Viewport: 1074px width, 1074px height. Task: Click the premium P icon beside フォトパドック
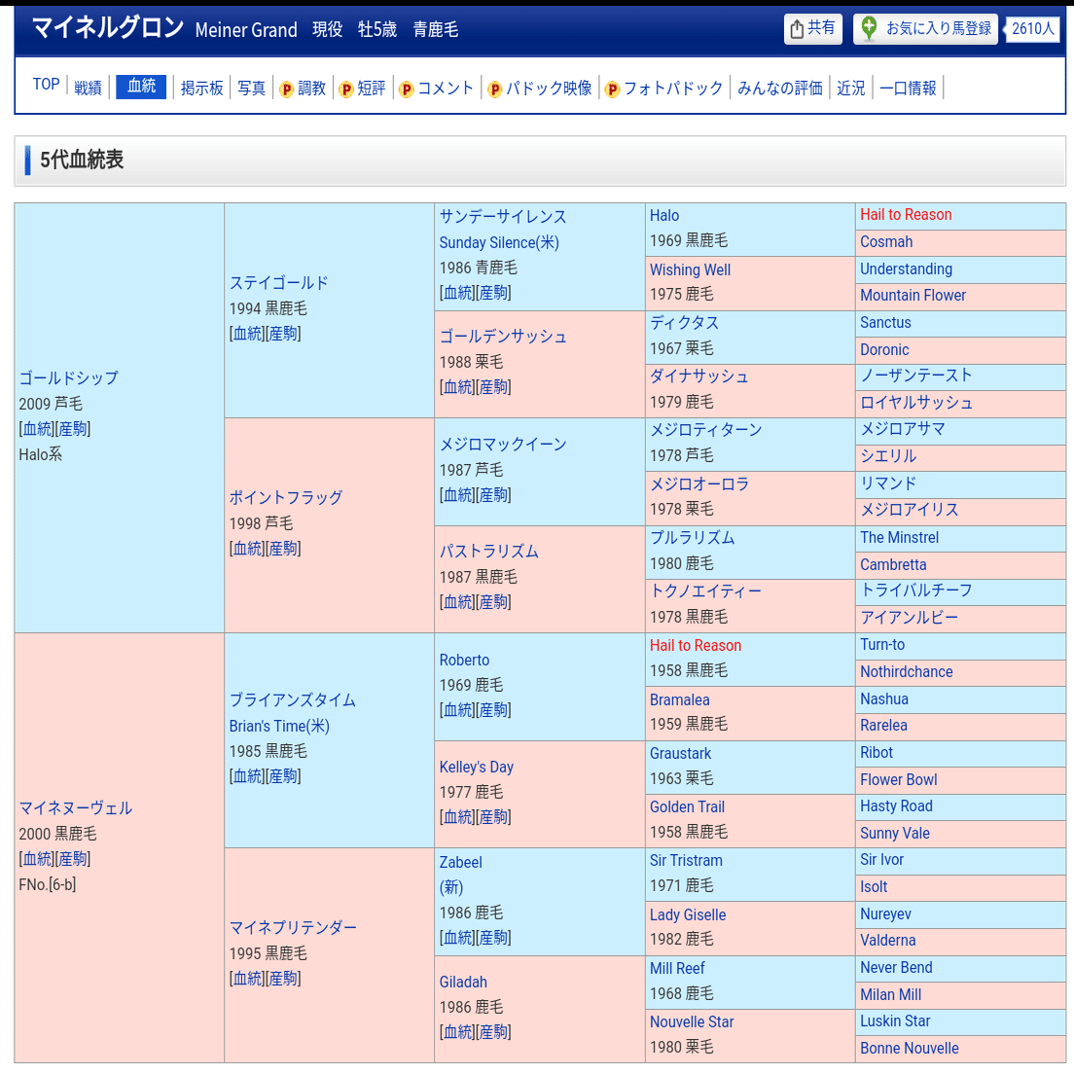point(612,89)
